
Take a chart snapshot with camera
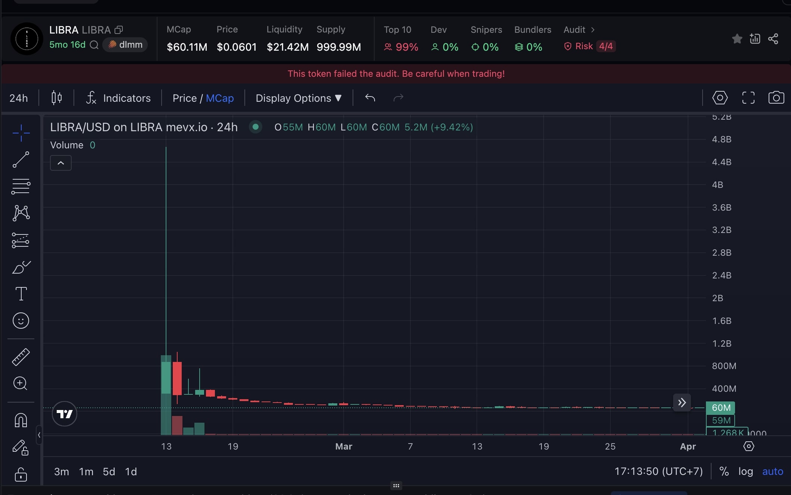tap(776, 98)
